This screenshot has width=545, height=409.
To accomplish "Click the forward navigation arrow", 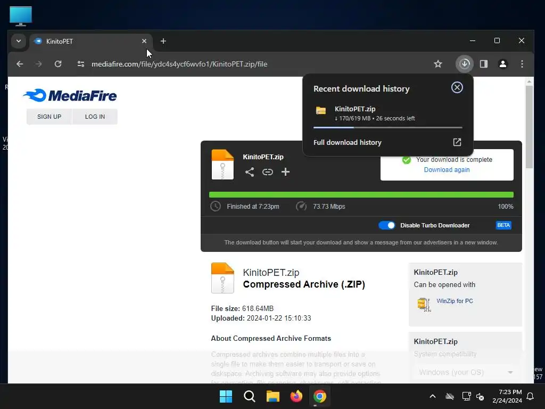I will 38,64.
